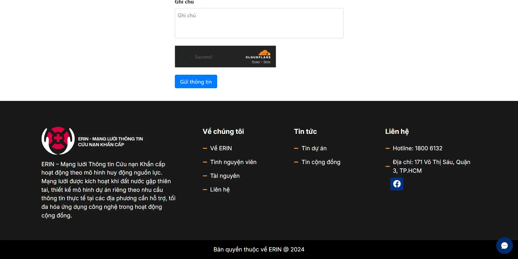The height and width of the screenshot is (259, 518).
Task: Click the Cloudflare cloud logo
Action: coord(264,53)
